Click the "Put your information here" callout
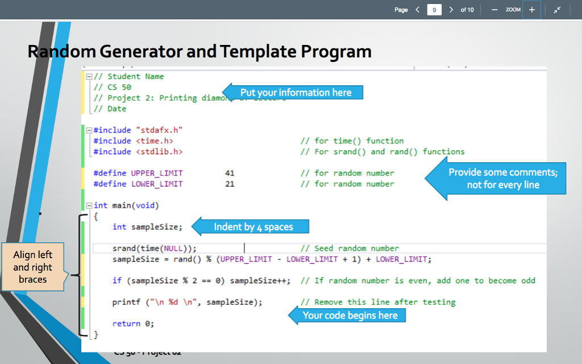 coord(293,93)
